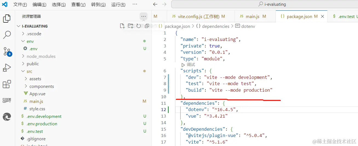This screenshot has height=146, width=358.
Task: Open the overflow menu after 运行(R)
Action: pos(134,4)
